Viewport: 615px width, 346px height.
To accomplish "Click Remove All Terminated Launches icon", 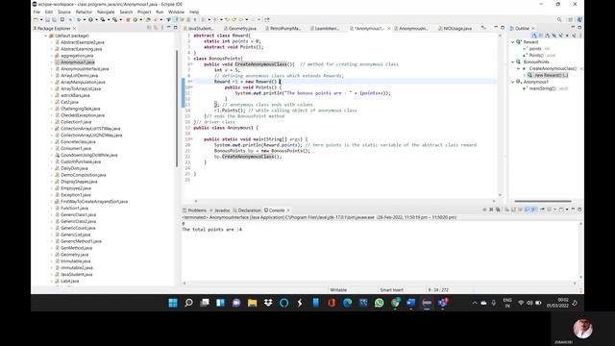I will point(498,210).
